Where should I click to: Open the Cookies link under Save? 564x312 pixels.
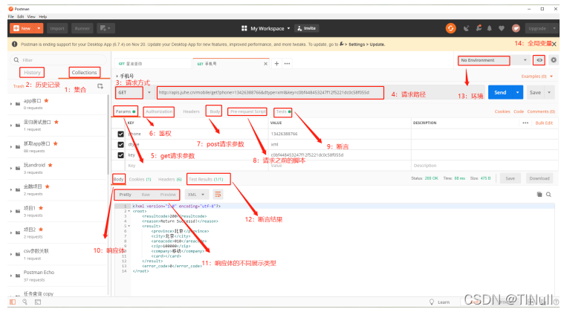click(x=502, y=111)
